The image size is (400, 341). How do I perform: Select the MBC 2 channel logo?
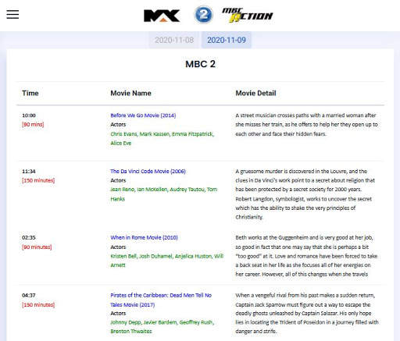(x=203, y=15)
